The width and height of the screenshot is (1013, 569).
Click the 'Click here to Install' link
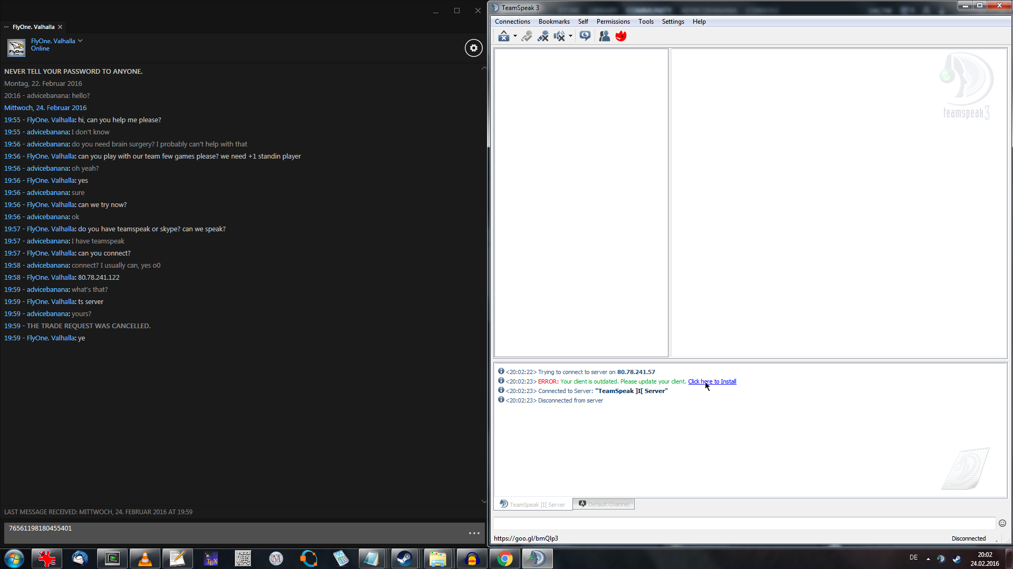click(x=712, y=381)
